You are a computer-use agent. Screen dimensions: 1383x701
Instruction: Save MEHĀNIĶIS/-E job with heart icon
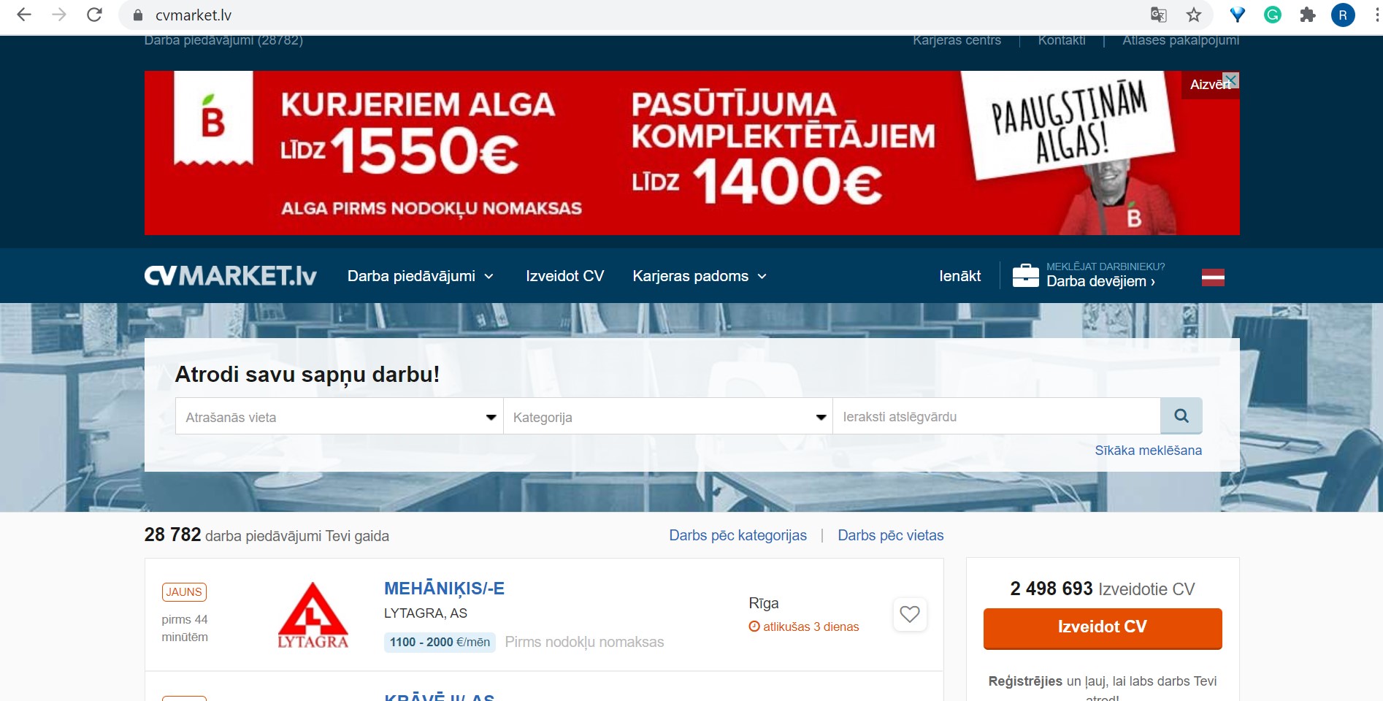[910, 615]
